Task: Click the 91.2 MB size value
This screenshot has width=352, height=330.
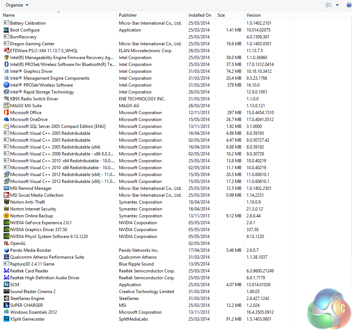Action: pos(234,319)
